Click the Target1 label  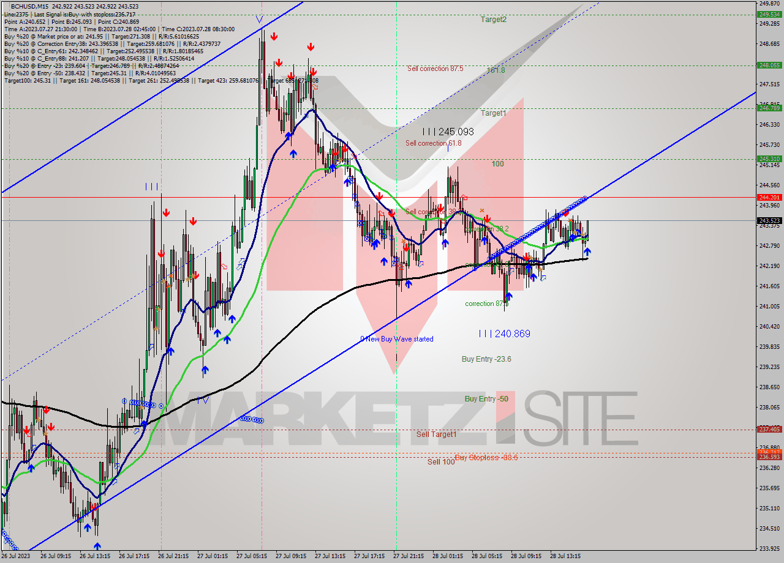[493, 113]
